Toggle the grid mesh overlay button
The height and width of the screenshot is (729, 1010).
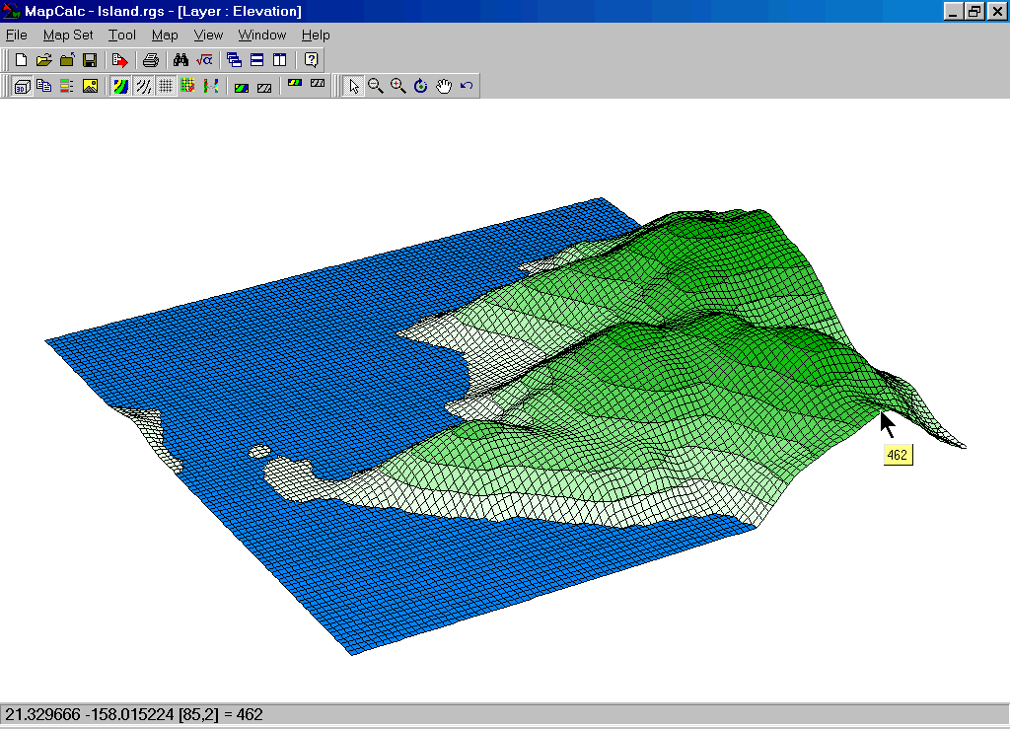pos(166,86)
